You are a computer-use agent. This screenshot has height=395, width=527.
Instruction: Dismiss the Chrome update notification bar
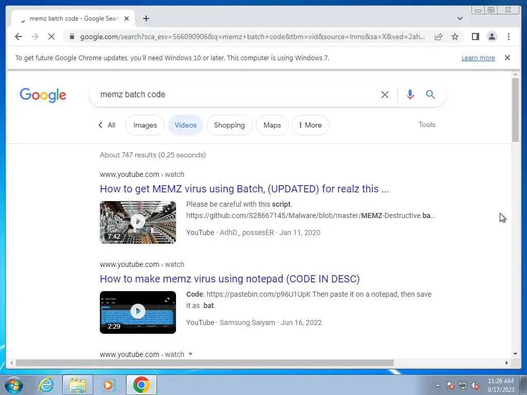[507, 58]
